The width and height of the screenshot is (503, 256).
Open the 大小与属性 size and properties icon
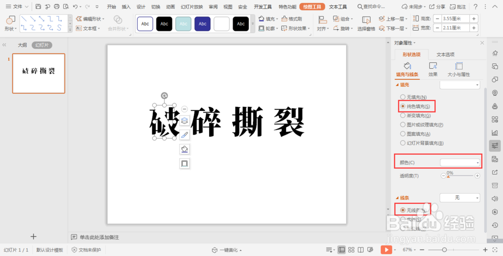click(459, 69)
